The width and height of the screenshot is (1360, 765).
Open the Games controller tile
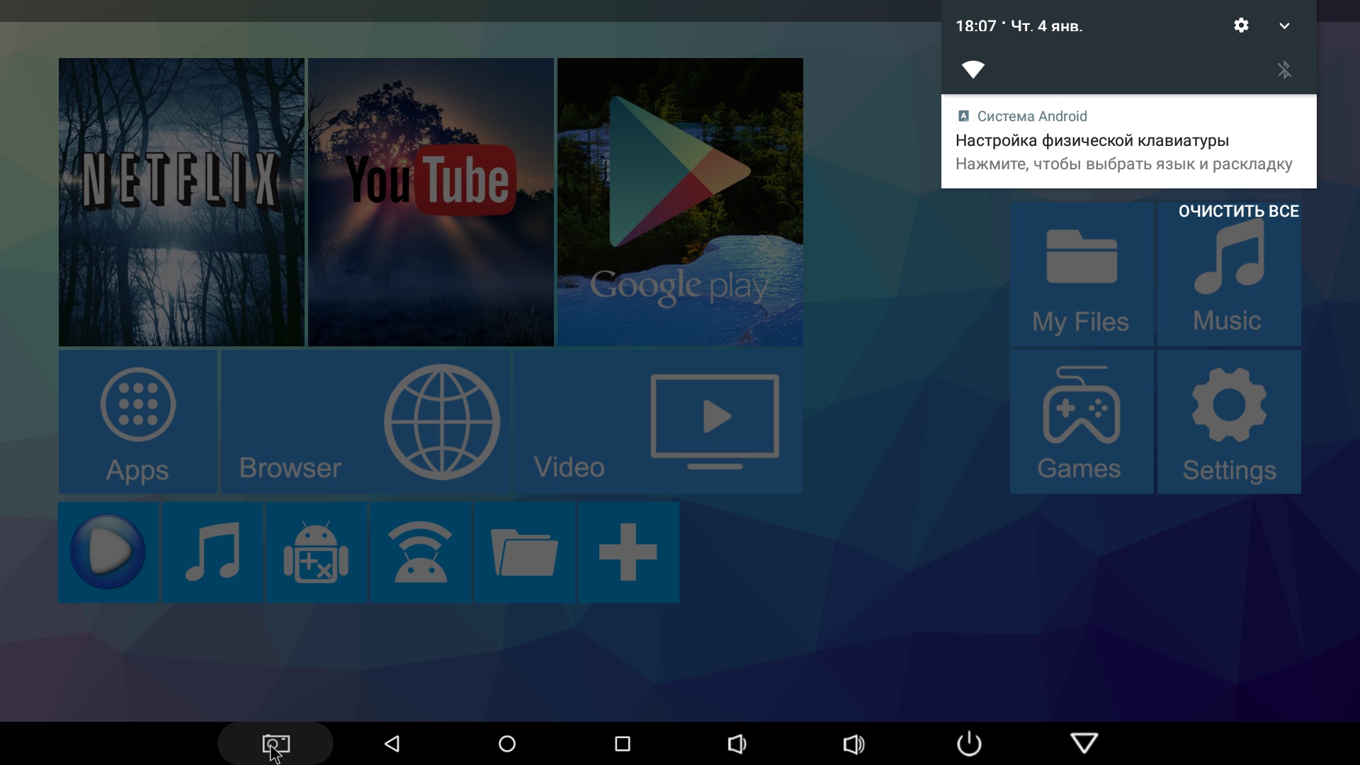click(x=1082, y=421)
